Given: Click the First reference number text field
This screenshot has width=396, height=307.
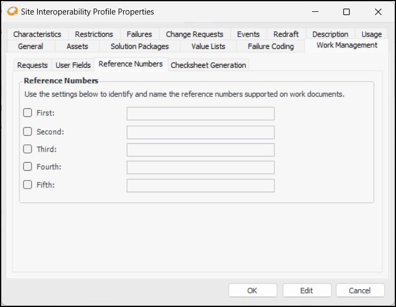Looking at the screenshot, I should tap(201, 114).
